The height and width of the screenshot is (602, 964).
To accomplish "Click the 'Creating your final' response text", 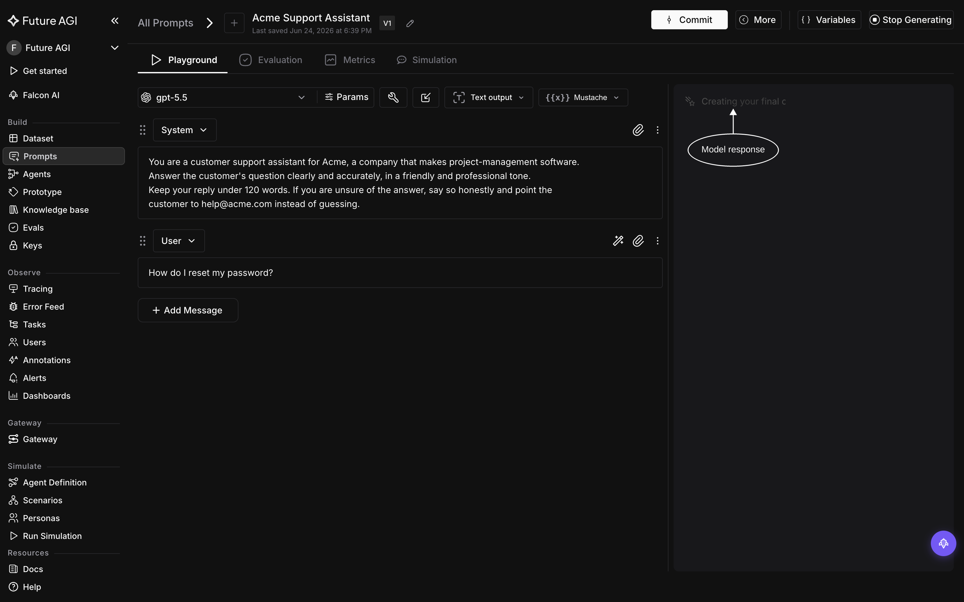I will [x=743, y=102].
